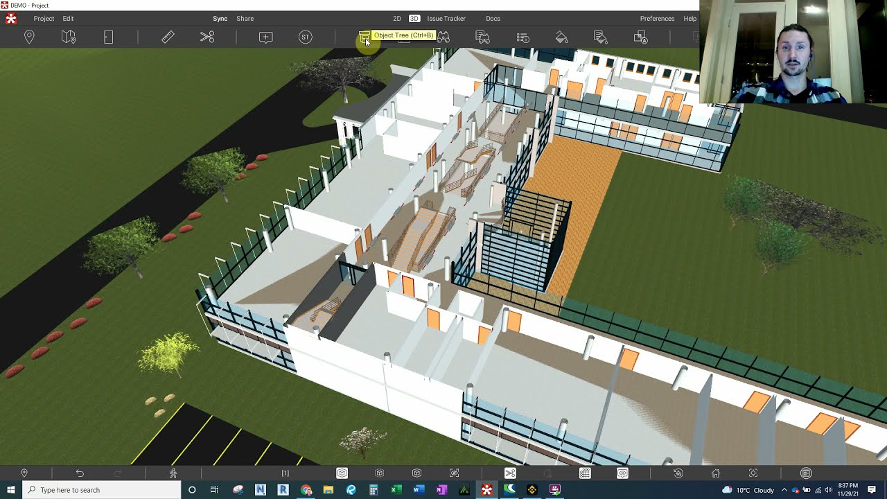Open the Project menu
Screen dimensions: 887x499
pos(44,19)
